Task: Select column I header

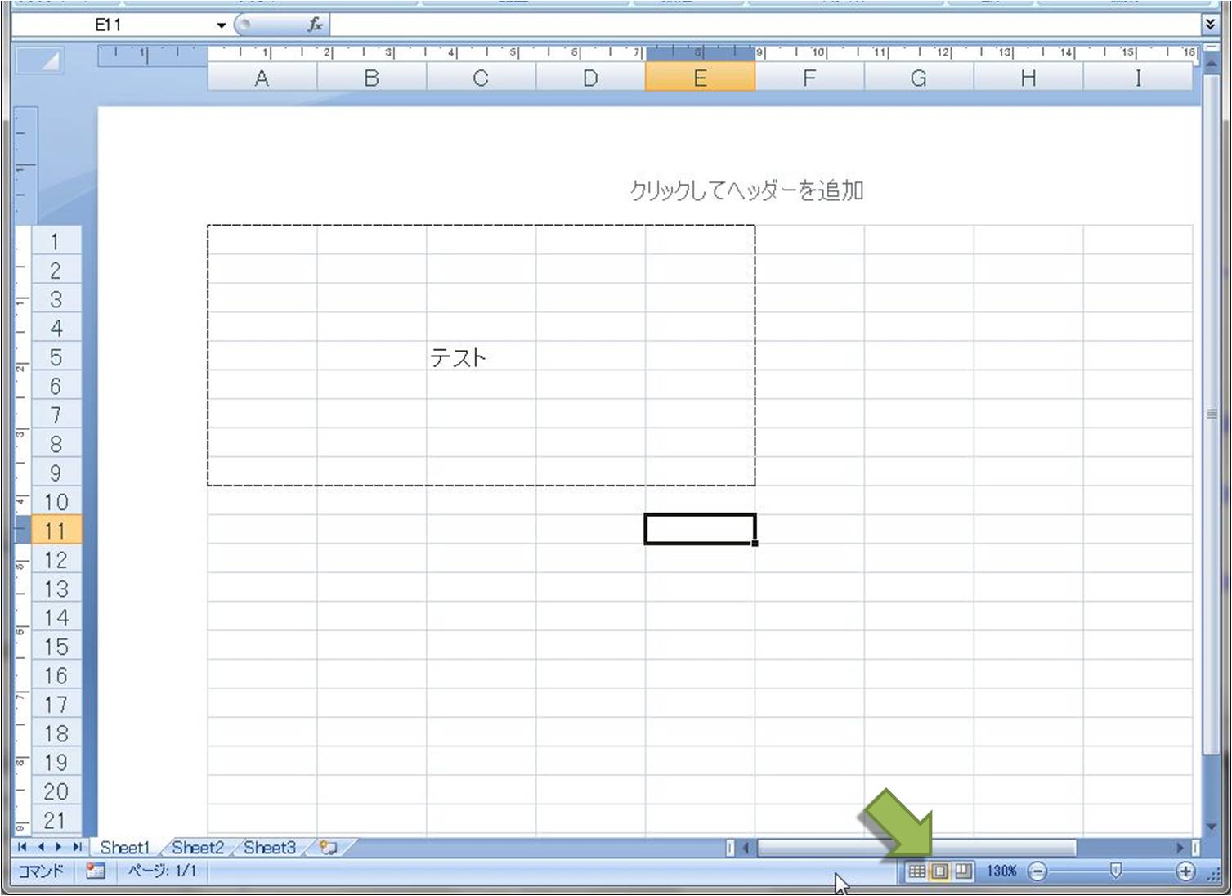Action: pos(1138,78)
